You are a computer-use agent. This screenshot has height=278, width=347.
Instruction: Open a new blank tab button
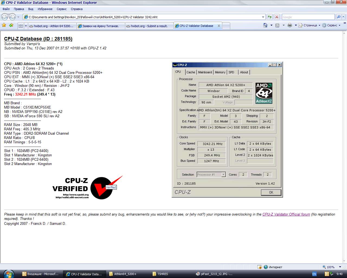226,26
